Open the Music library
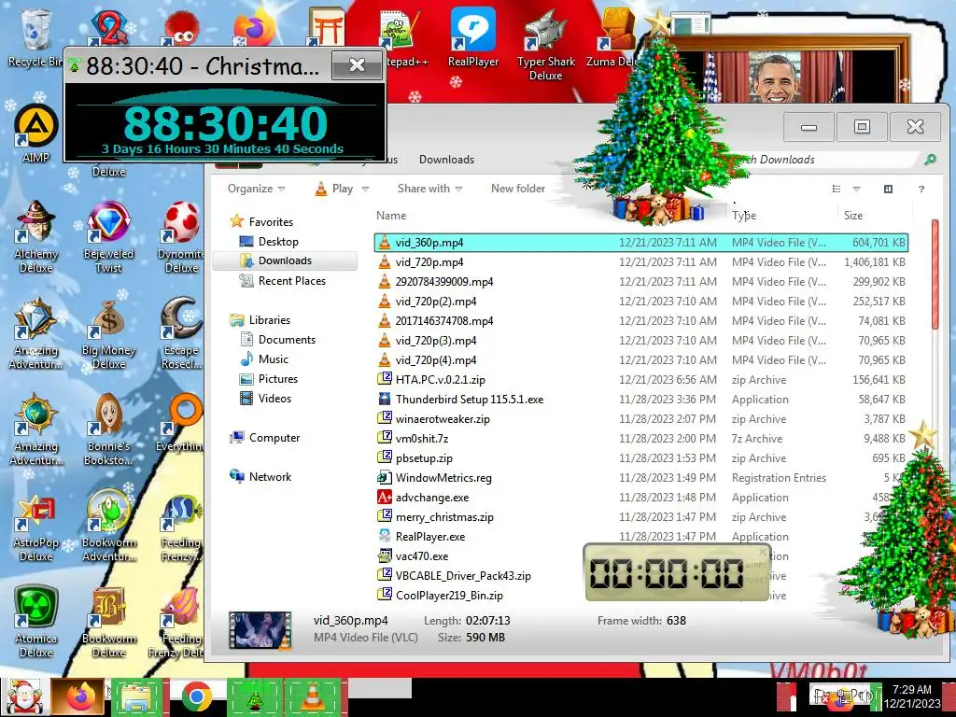The image size is (956, 717). (x=274, y=359)
